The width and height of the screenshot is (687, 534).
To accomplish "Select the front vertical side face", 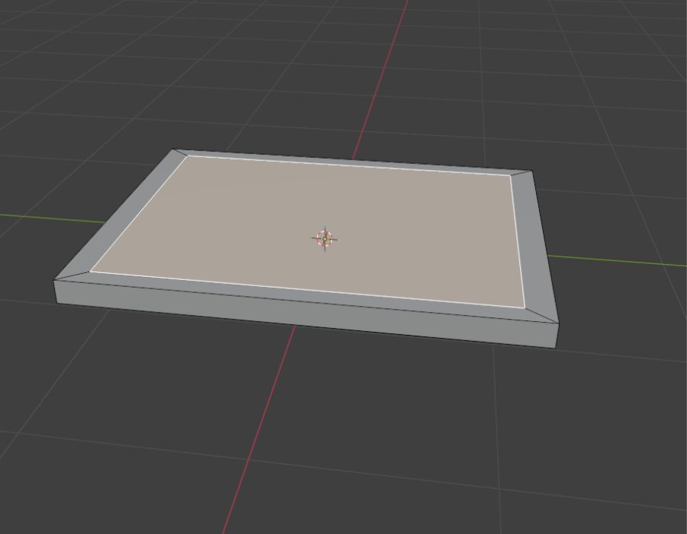I will [x=306, y=314].
